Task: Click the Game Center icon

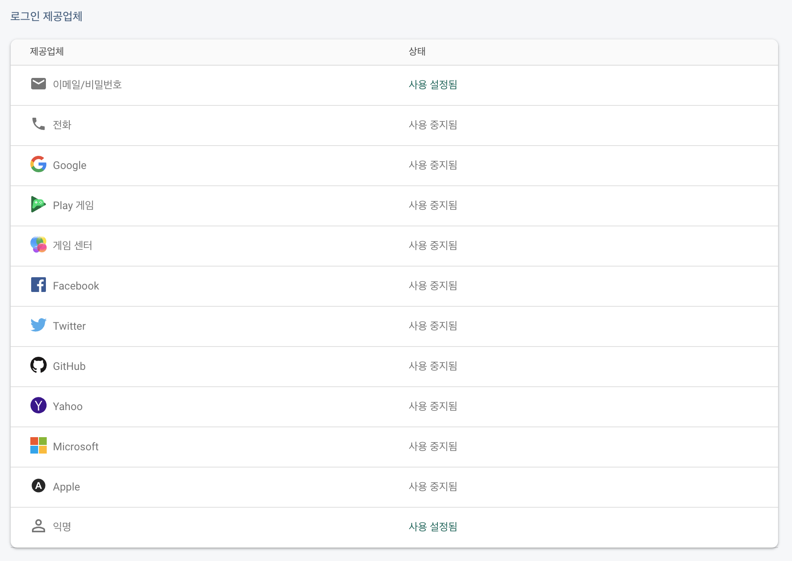Action: point(39,244)
